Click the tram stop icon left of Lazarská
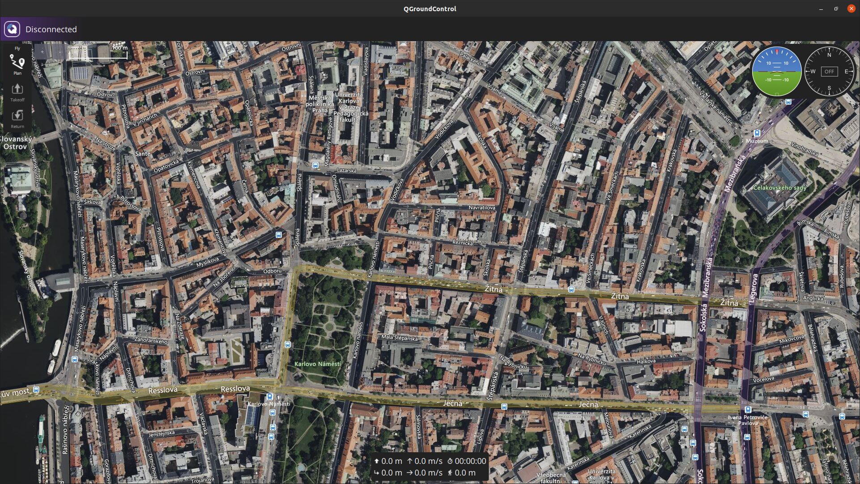The image size is (860, 484). coord(315,165)
